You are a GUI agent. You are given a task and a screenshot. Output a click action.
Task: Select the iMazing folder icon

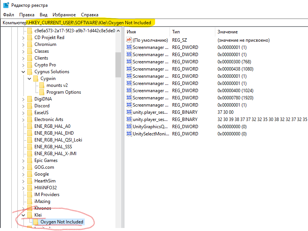point(30,201)
